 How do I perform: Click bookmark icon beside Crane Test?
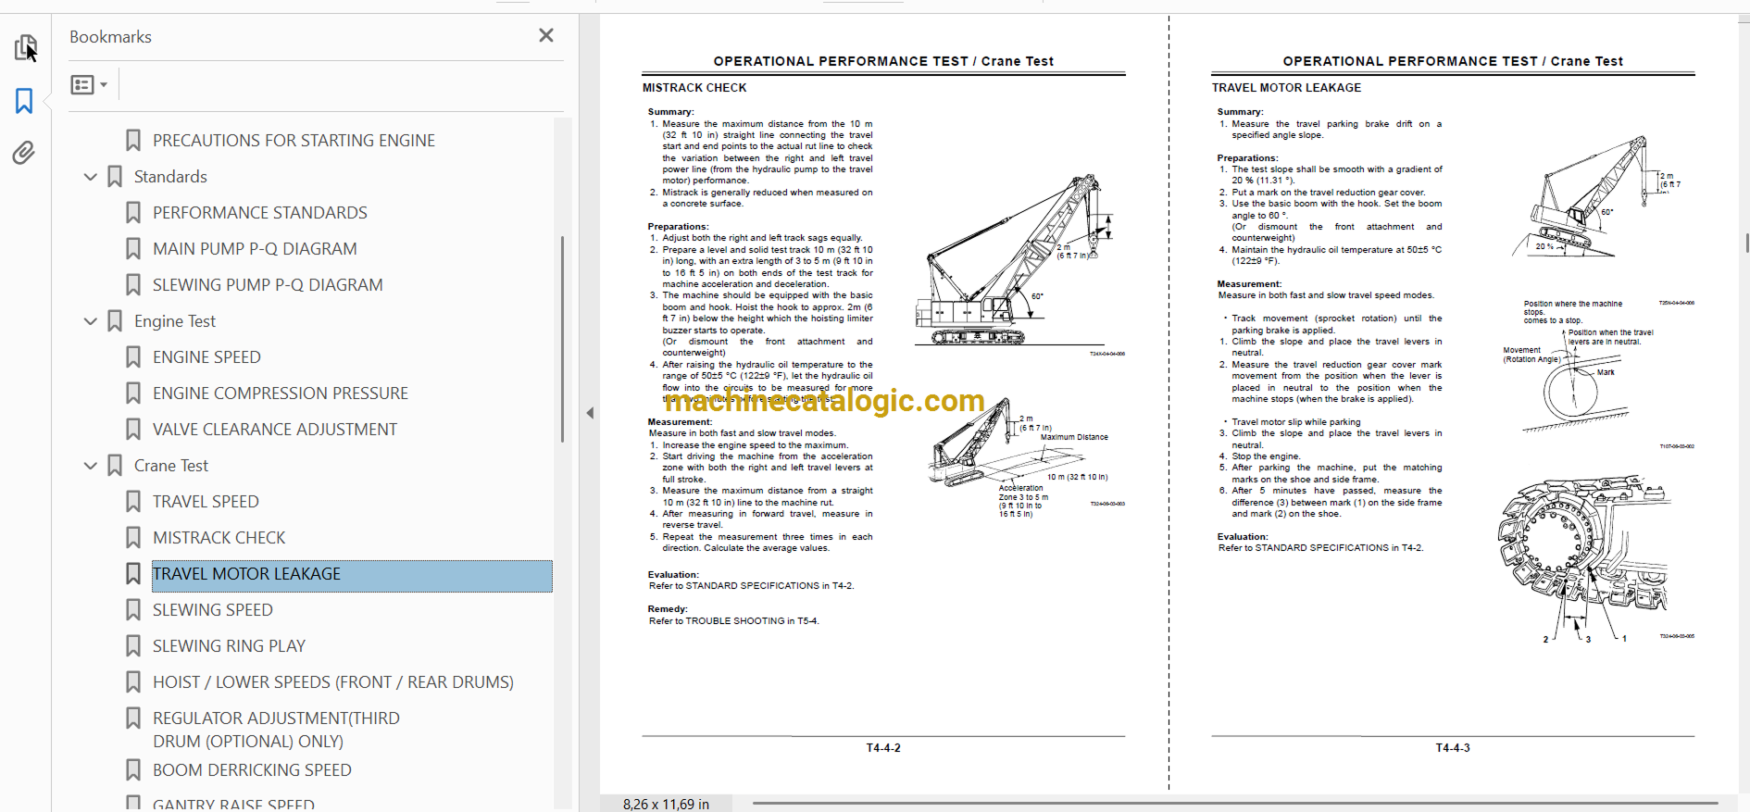(115, 466)
